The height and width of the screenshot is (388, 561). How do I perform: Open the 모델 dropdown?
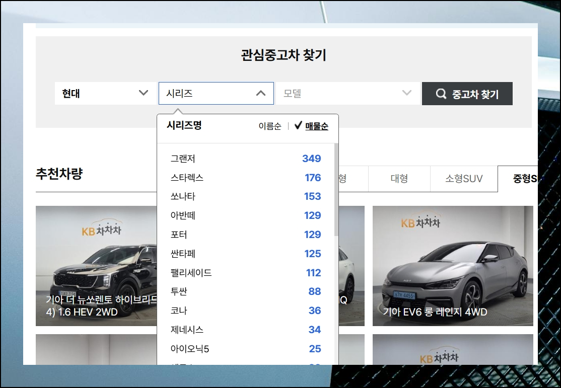pos(348,93)
